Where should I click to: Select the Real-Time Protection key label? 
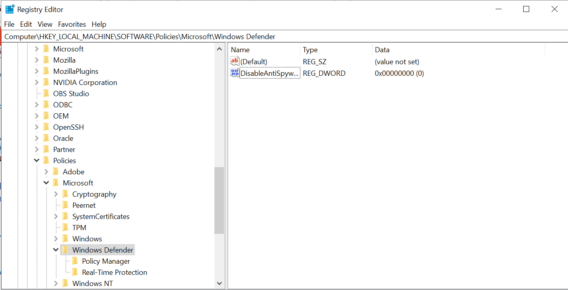[114, 272]
